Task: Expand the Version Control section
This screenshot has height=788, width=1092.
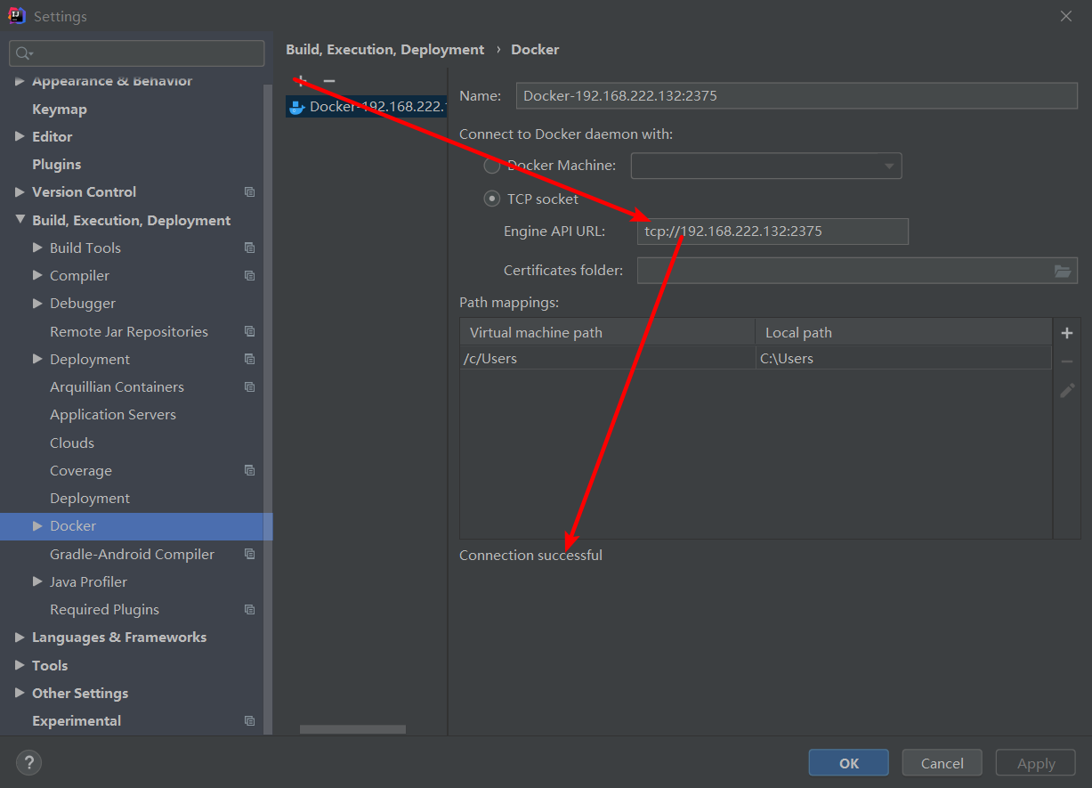Action: (20, 191)
